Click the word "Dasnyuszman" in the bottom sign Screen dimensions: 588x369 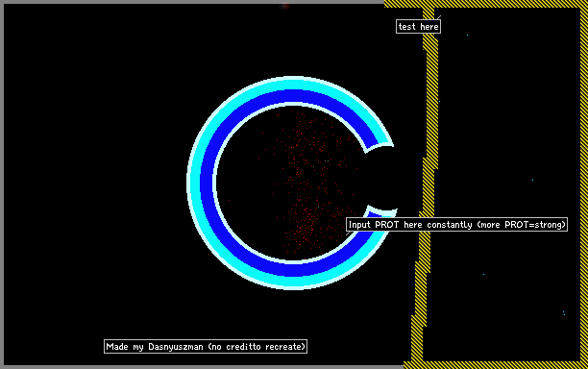[176, 347]
